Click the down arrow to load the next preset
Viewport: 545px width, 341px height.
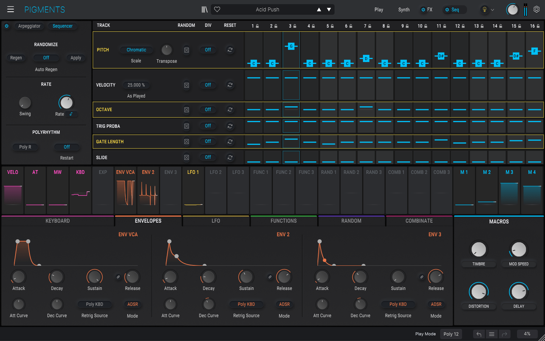[329, 9]
